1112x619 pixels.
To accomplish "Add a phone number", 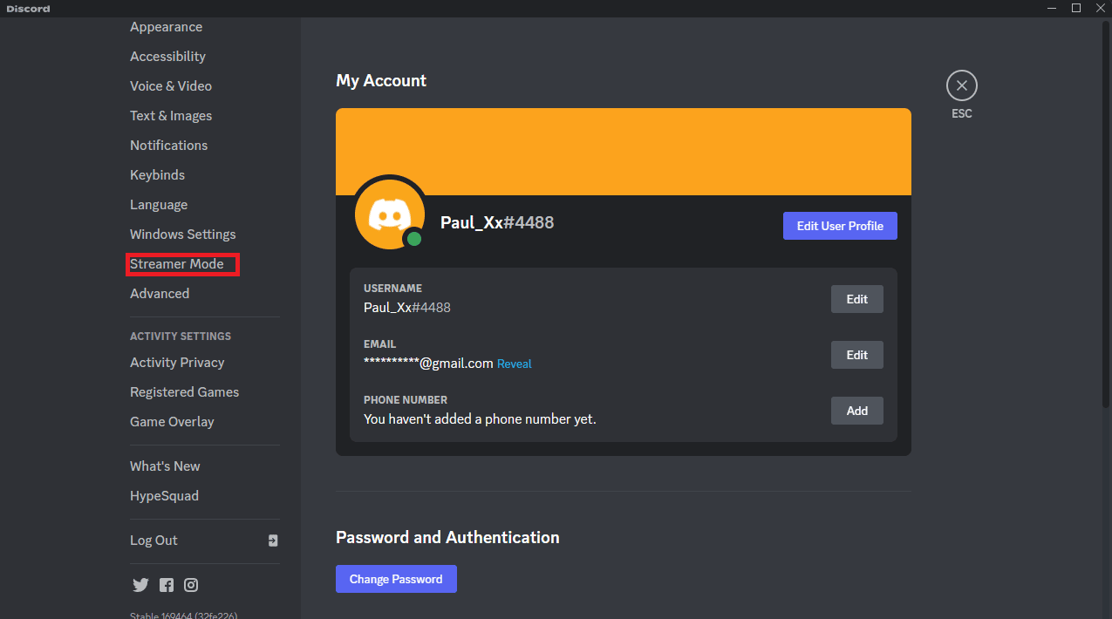I will (x=856, y=411).
